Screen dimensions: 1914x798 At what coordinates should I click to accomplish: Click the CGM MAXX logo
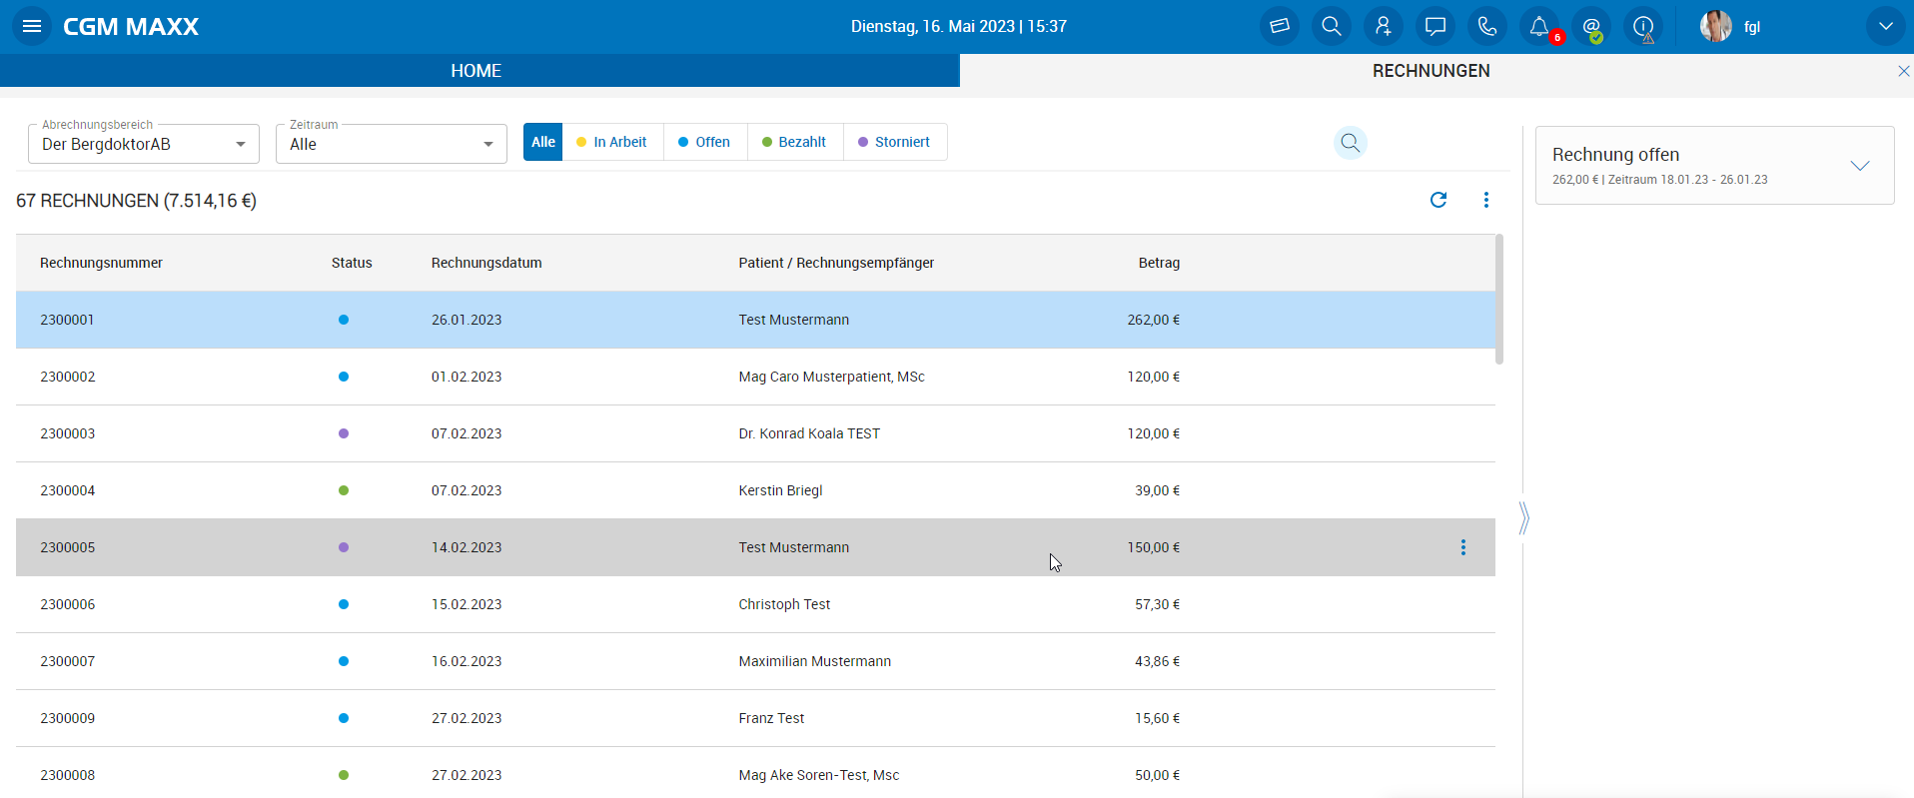click(x=131, y=27)
